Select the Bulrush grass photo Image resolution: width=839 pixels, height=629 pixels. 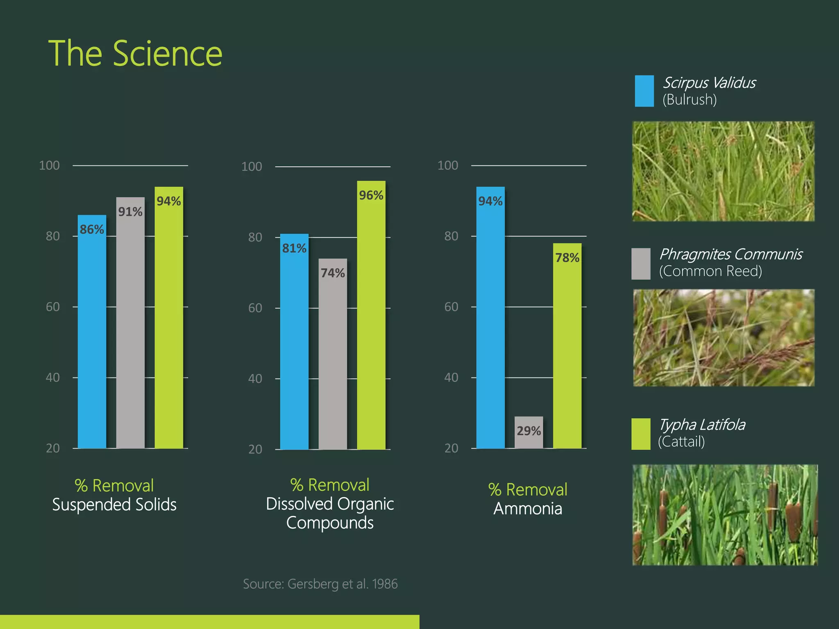click(x=723, y=171)
